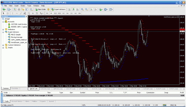Close the Navigator panel
Screen dimensions: 186x107
coord(26,16)
